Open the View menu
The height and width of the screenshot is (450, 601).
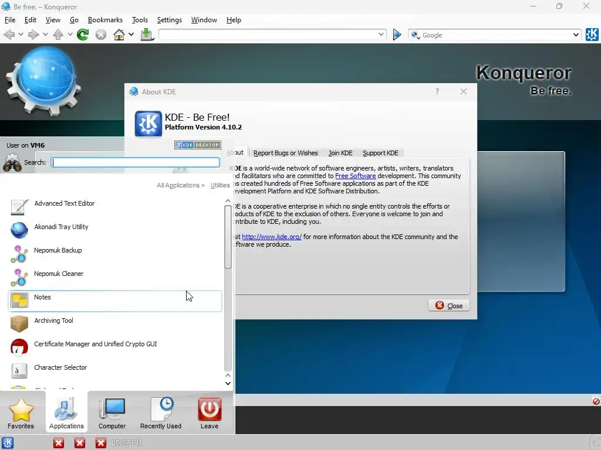click(53, 20)
